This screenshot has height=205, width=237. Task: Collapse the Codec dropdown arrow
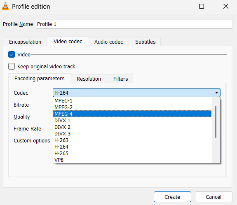[216, 93]
